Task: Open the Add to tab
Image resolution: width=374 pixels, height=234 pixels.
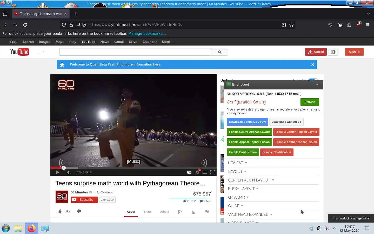Action: tap(165, 212)
